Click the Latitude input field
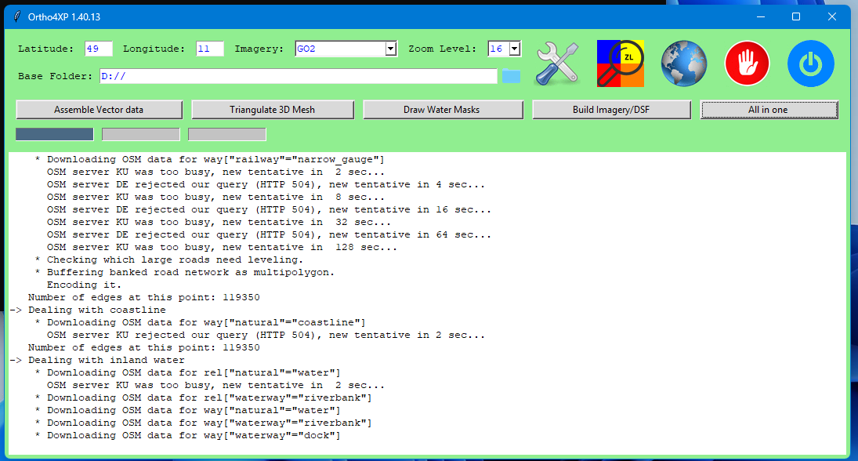 pyautogui.click(x=99, y=49)
